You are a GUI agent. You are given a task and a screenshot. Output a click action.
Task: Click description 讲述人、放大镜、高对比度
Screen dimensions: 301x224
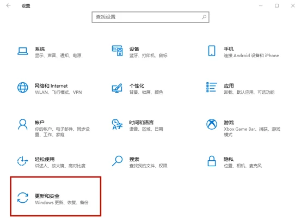(x=60, y=166)
